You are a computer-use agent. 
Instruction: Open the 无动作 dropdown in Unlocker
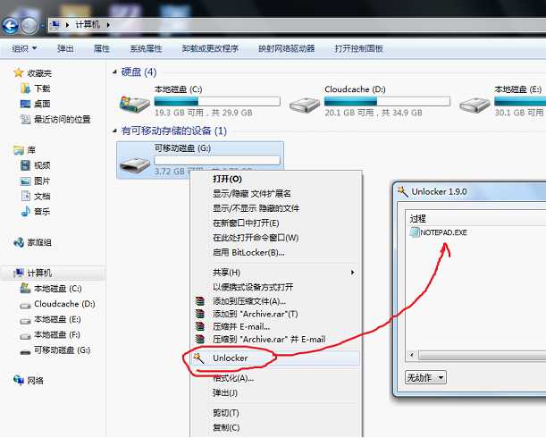tap(425, 377)
